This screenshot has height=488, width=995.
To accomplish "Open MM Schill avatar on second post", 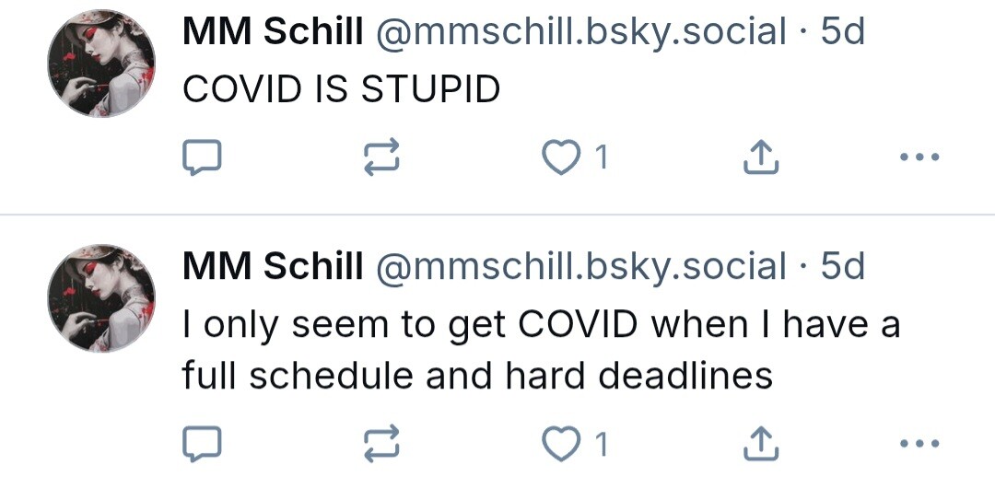I will coord(101,298).
